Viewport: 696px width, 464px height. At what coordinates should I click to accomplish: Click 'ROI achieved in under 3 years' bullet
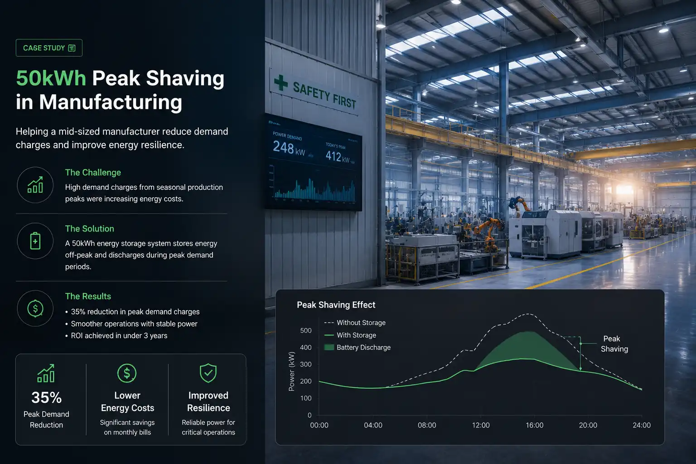(x=119, y=336)
